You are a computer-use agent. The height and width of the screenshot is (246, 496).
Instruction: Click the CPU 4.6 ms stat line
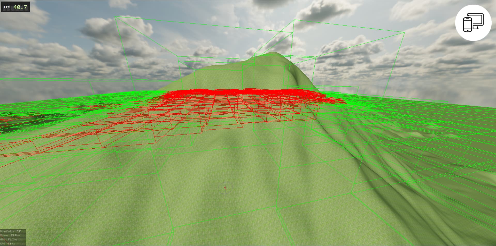pyautogui.click(x=8, y=243)
